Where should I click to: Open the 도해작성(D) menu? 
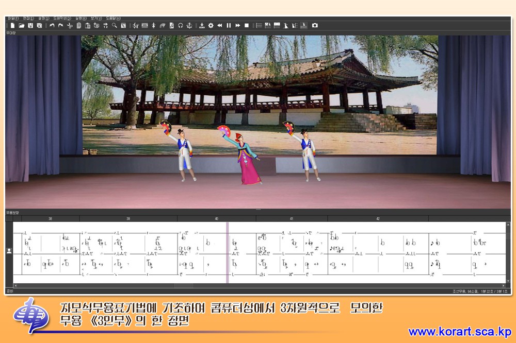coord(62,19)
